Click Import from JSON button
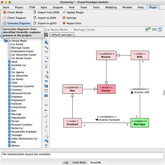Screen dimensions: 165x165 (46, 12)
